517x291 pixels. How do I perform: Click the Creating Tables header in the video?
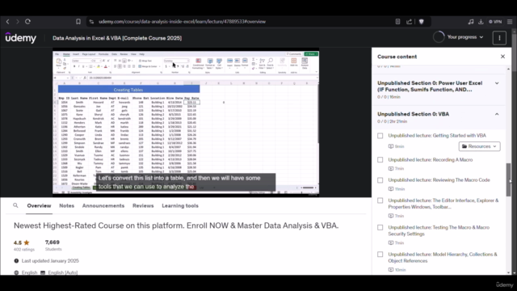[128, 90]
